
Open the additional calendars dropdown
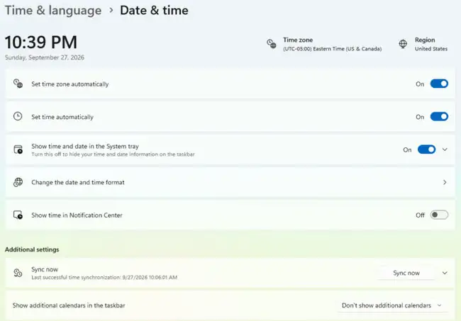[x=392, y=305]
